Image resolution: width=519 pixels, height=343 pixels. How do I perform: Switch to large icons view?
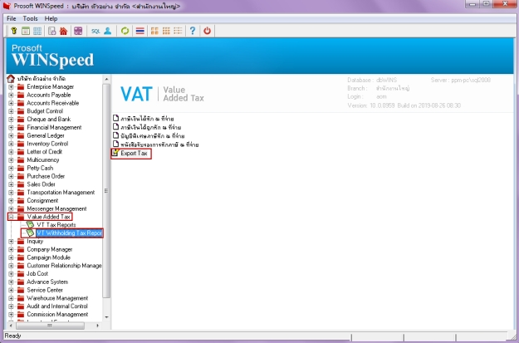[154, 31]
